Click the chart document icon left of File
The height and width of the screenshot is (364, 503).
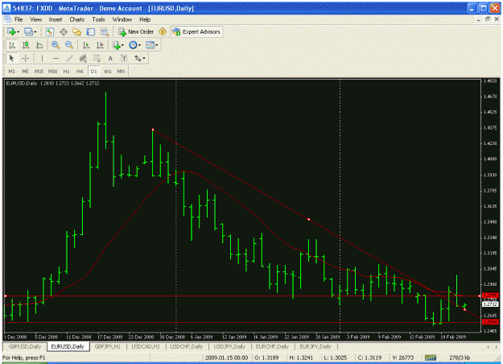click(x=8, y=19)
